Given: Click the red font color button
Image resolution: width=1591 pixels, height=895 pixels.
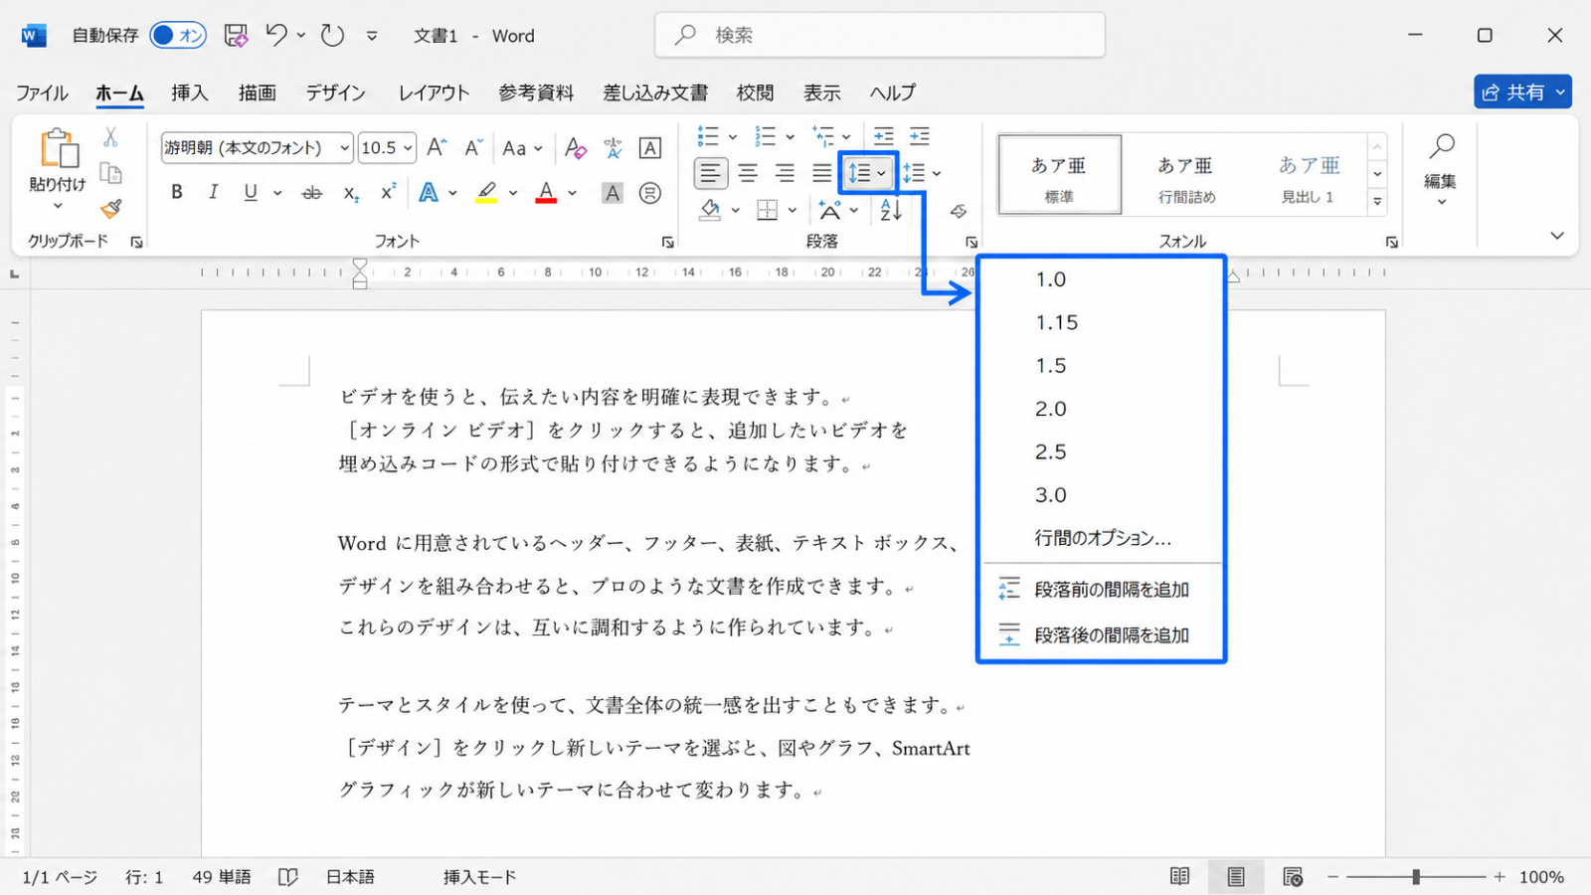Looking at the screenshot, I should [x=546, y=193].
